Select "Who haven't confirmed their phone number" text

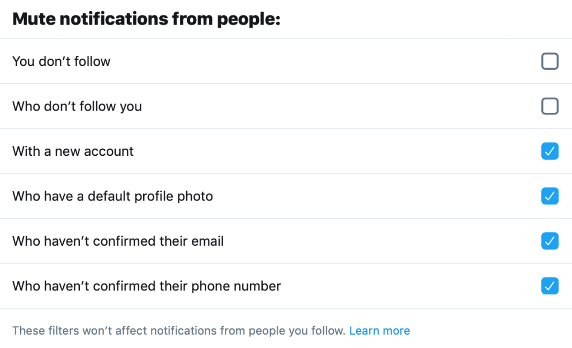[146, 286]
